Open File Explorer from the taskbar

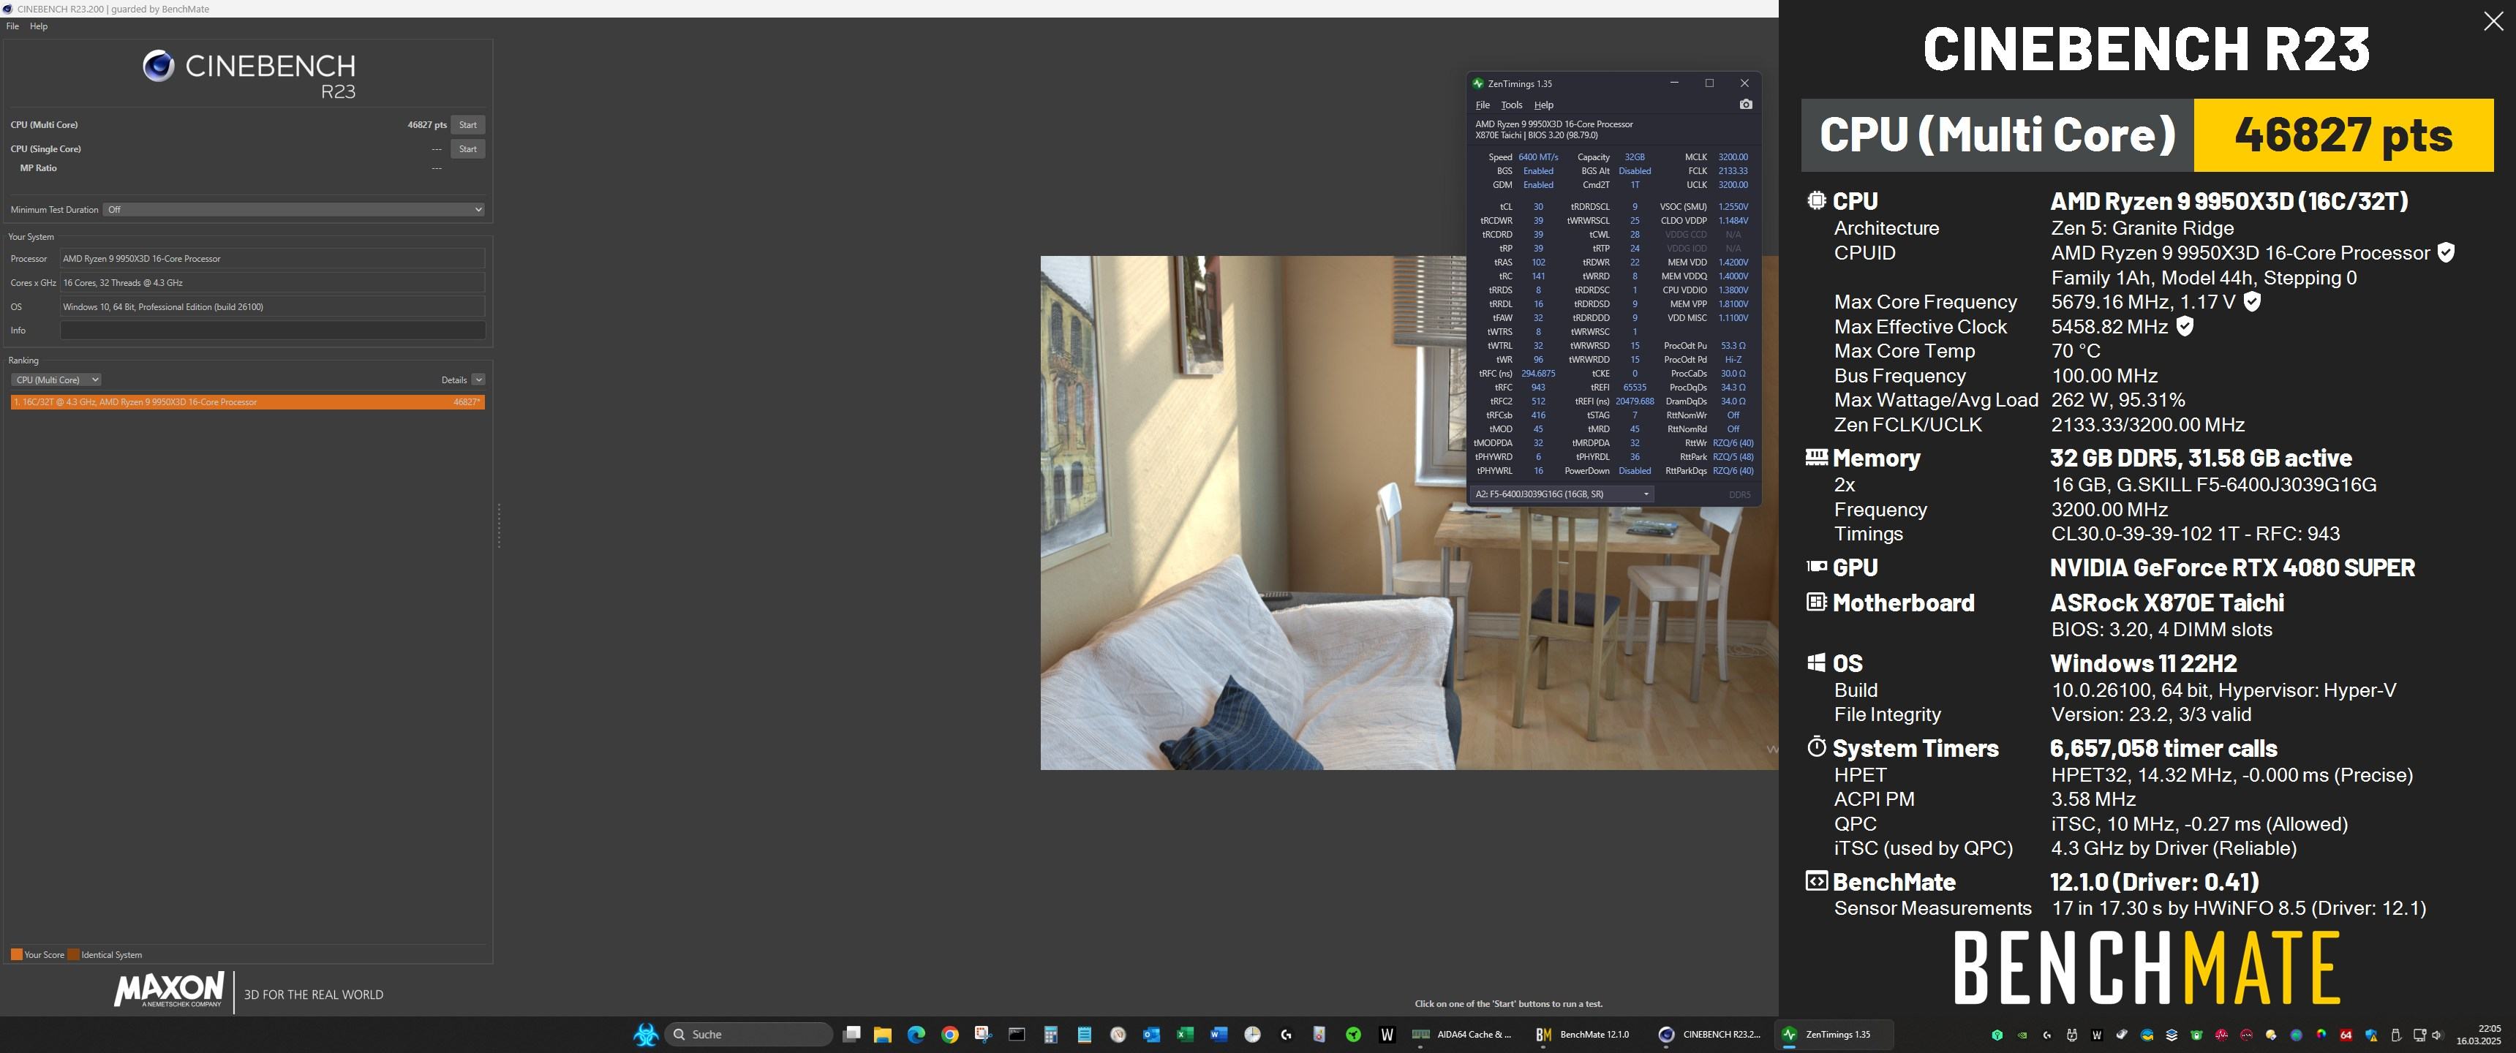tap(883, 1035)
